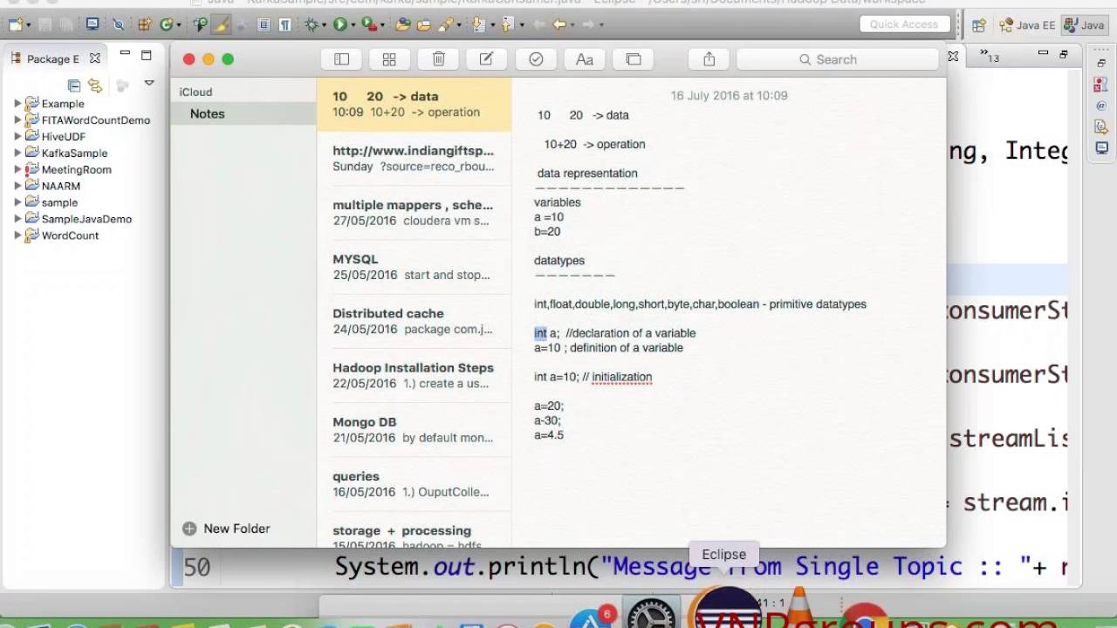Expand the Example project

17,104
